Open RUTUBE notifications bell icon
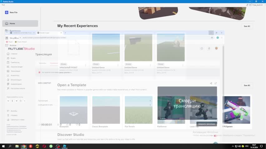266x149 pixels. (209, 48)
